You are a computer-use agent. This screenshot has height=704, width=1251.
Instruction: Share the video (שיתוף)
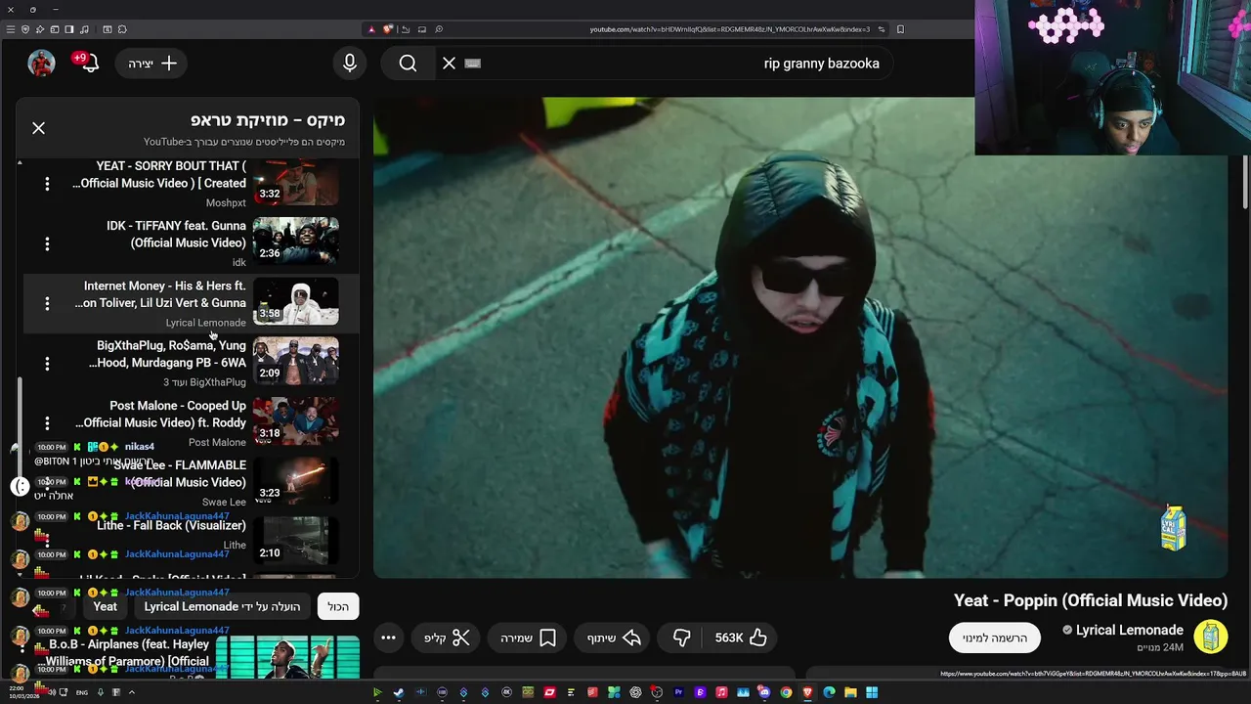coord(614,638)
